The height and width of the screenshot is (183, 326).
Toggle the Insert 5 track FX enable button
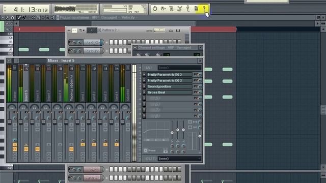coord(26,149)
